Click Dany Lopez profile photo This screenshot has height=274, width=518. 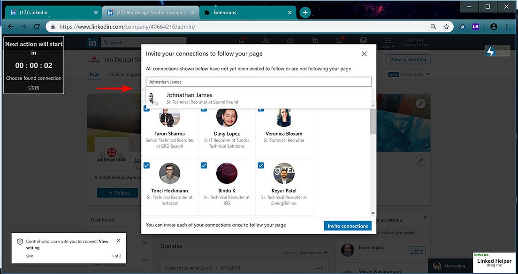(x=227, y=117)
